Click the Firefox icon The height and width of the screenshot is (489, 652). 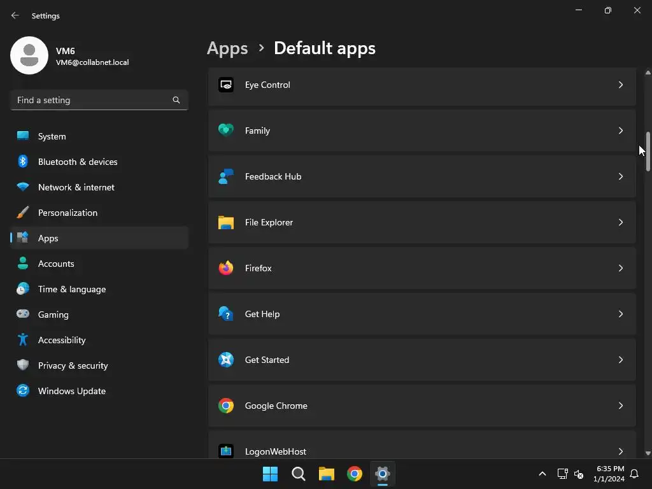coord(226,268)
